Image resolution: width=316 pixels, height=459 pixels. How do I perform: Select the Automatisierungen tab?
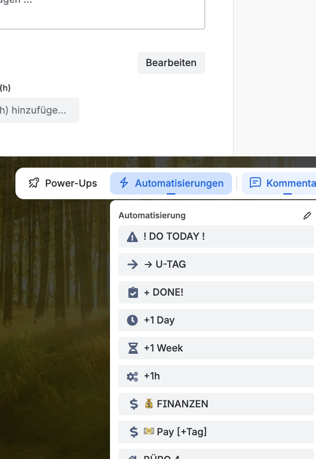[171, 183]
